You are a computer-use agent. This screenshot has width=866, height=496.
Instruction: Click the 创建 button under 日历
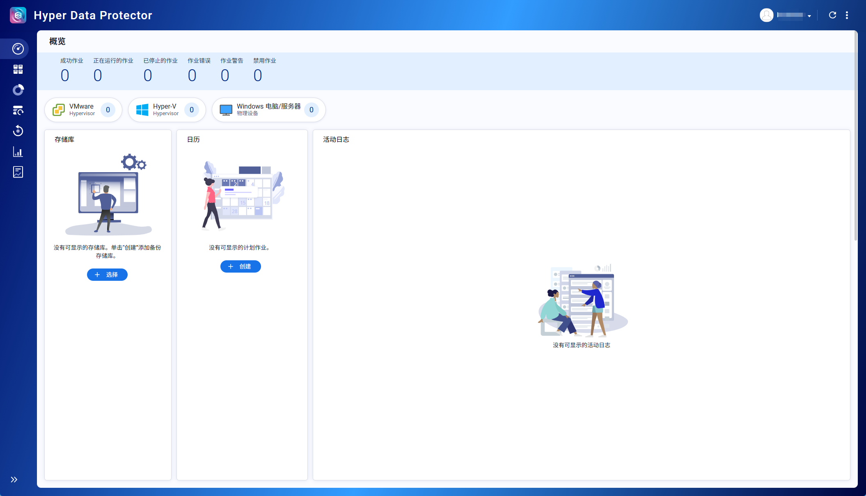241,266
